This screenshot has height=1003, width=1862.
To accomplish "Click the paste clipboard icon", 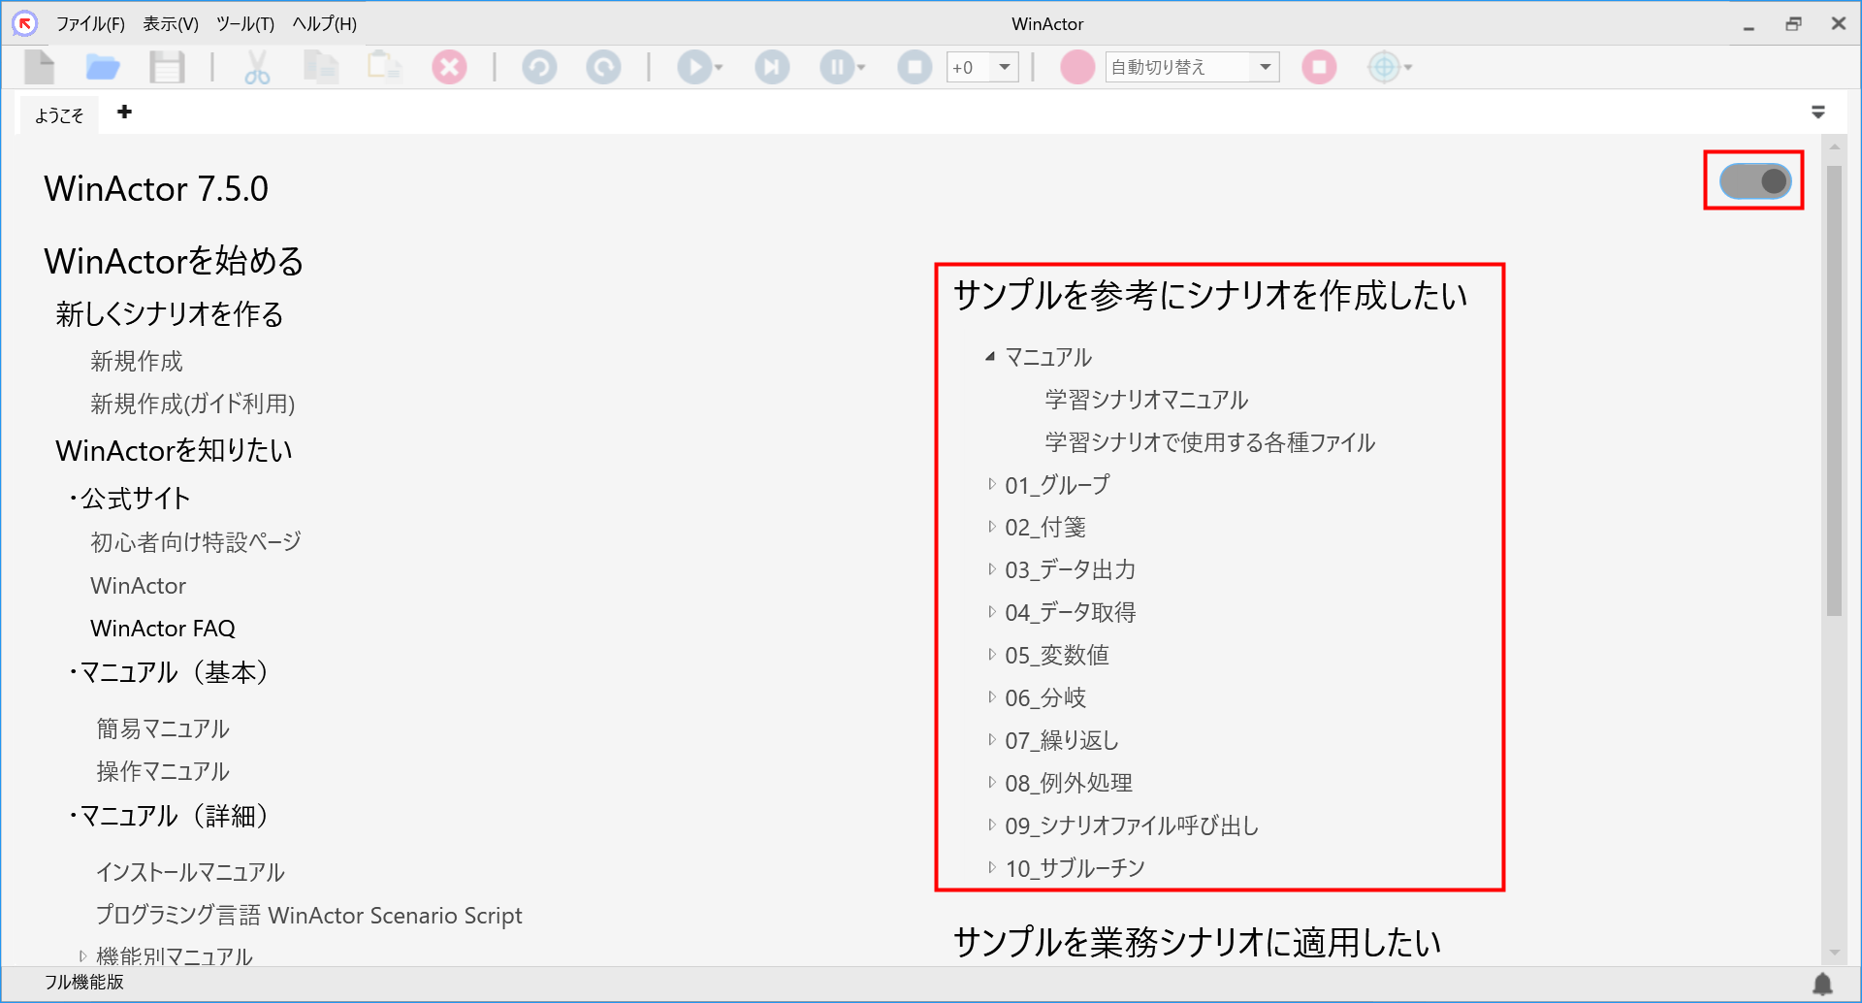I will point(384,67).
